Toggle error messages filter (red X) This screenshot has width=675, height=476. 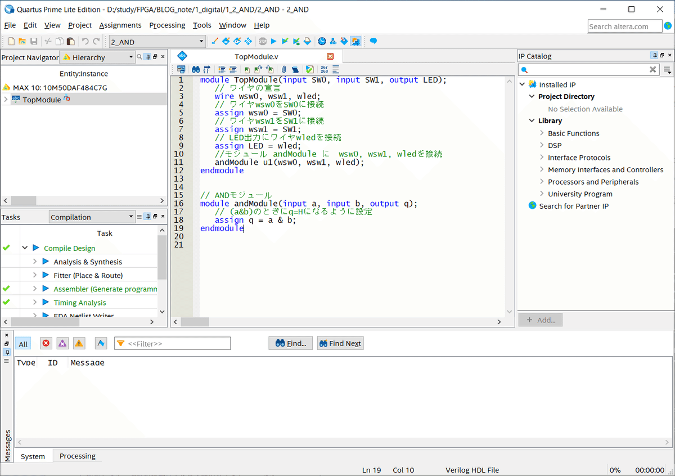tap(46, 343)
